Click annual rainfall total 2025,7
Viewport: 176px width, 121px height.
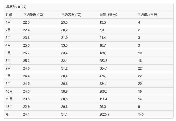(104, 114)
